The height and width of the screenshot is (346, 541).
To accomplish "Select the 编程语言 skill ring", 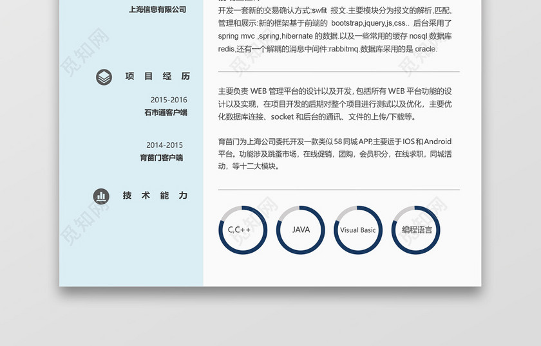I will 416,230.
